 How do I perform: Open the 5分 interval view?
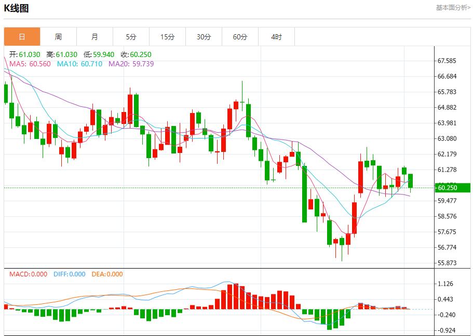131,36
